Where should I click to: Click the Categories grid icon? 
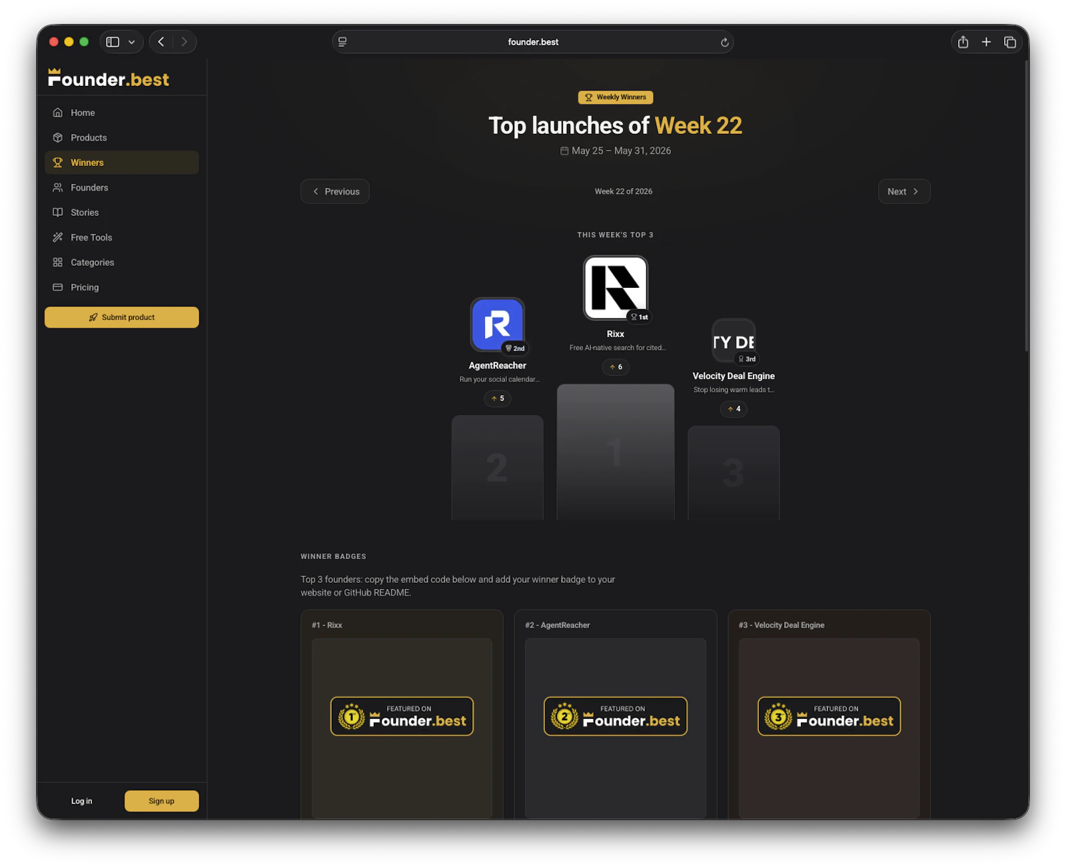pyautogui.click(x=58, y=262)
